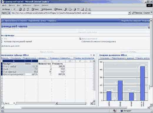Open 'Документы и списки' in site navigation

point(16,21)
